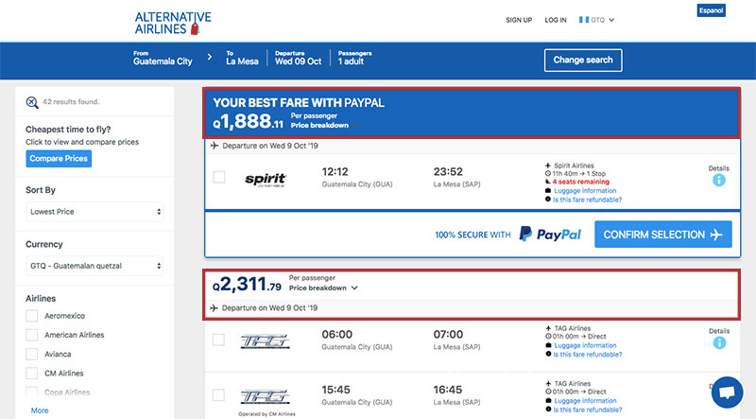Expand Price breakdown for the Q2,311.79 fare
The width and height of the screenshot is (756, 419).
coord(323,288)
